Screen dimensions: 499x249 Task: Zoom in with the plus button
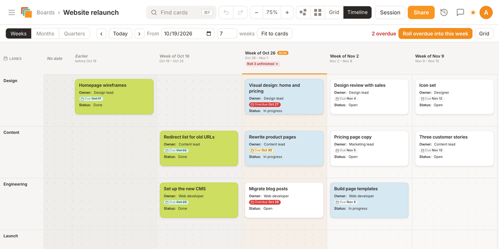pos(287,12)
